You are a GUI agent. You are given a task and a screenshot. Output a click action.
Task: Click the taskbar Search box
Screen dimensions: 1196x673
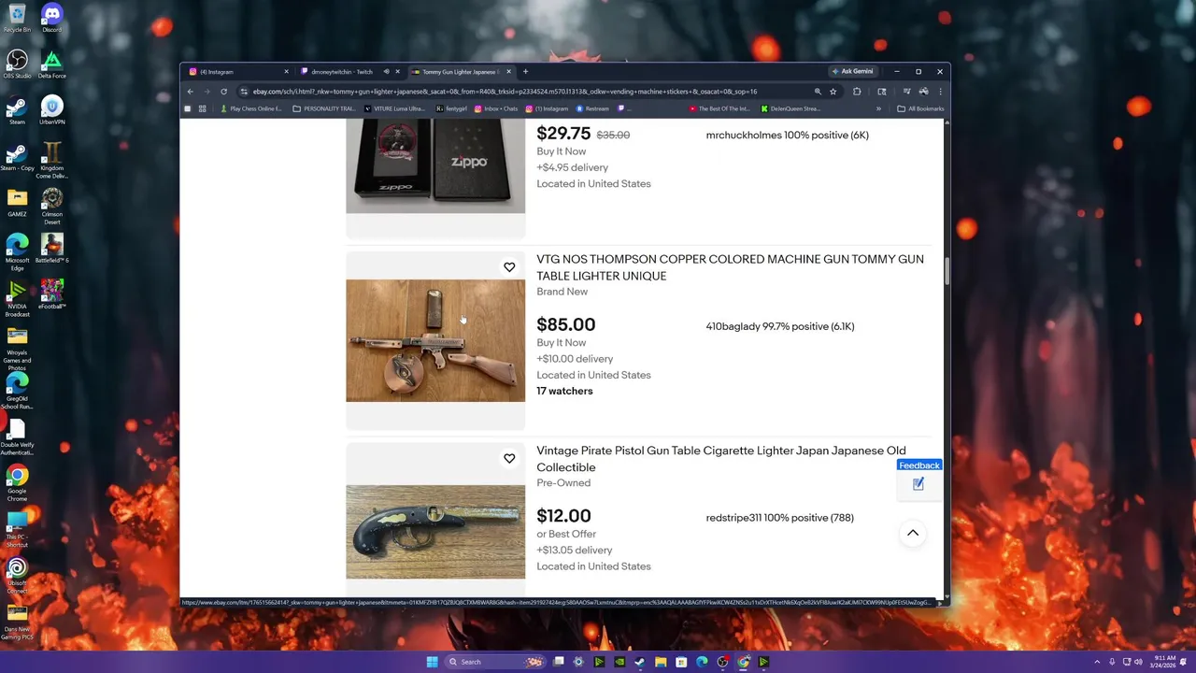tap(495, 662)
